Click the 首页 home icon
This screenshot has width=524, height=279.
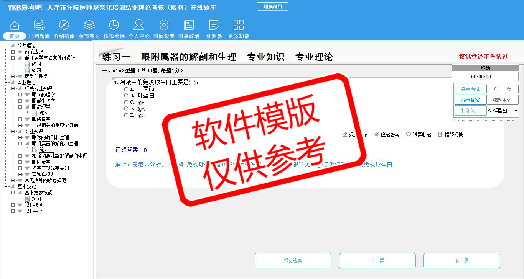15,26
